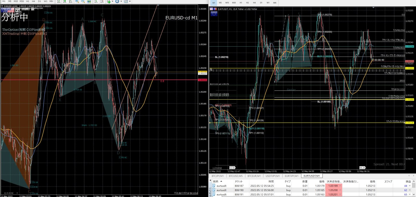This screenshot has height=197, width=416.
Task: Switch chart to line chart type
Action: click(x=71, y=1)
